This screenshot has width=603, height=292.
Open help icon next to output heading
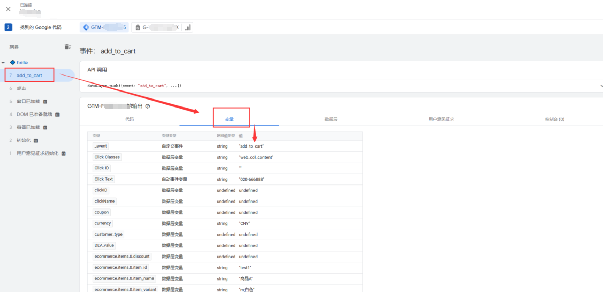pos(148,106)
